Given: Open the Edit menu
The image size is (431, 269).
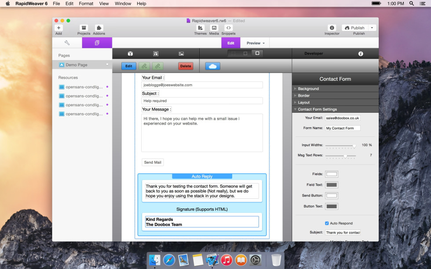Looking at the screenshot, I should coord(69,4).
